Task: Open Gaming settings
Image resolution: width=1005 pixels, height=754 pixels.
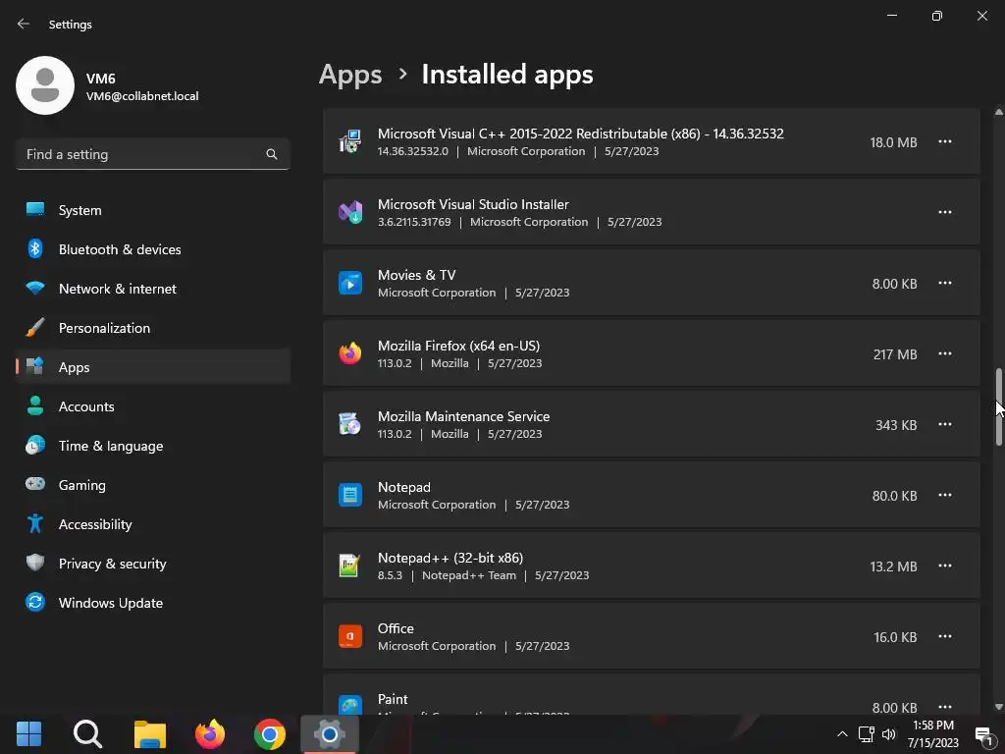Action: [152, 485]
